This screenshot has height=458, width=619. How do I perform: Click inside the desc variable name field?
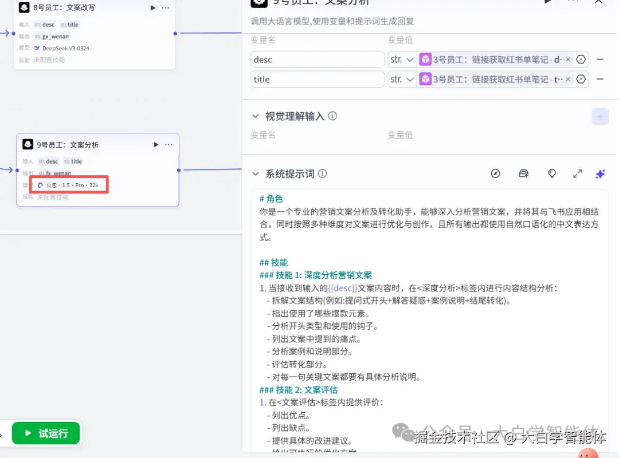click(x=317, y=59)
